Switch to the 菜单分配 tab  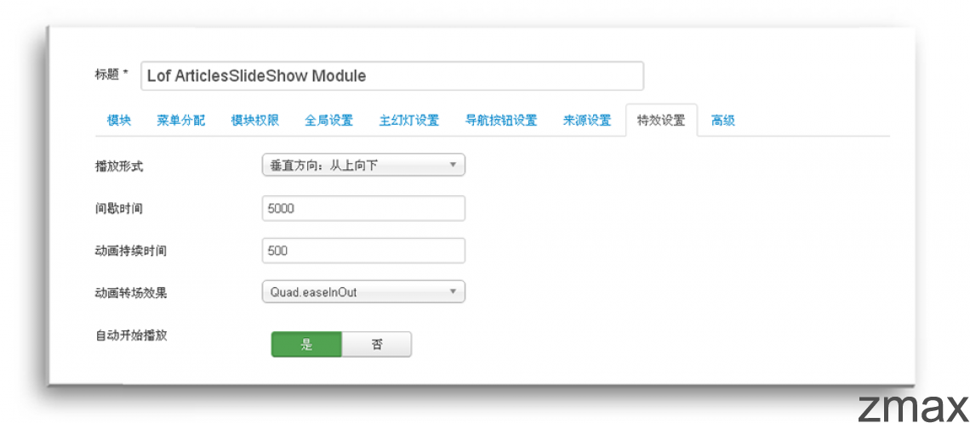180,121
